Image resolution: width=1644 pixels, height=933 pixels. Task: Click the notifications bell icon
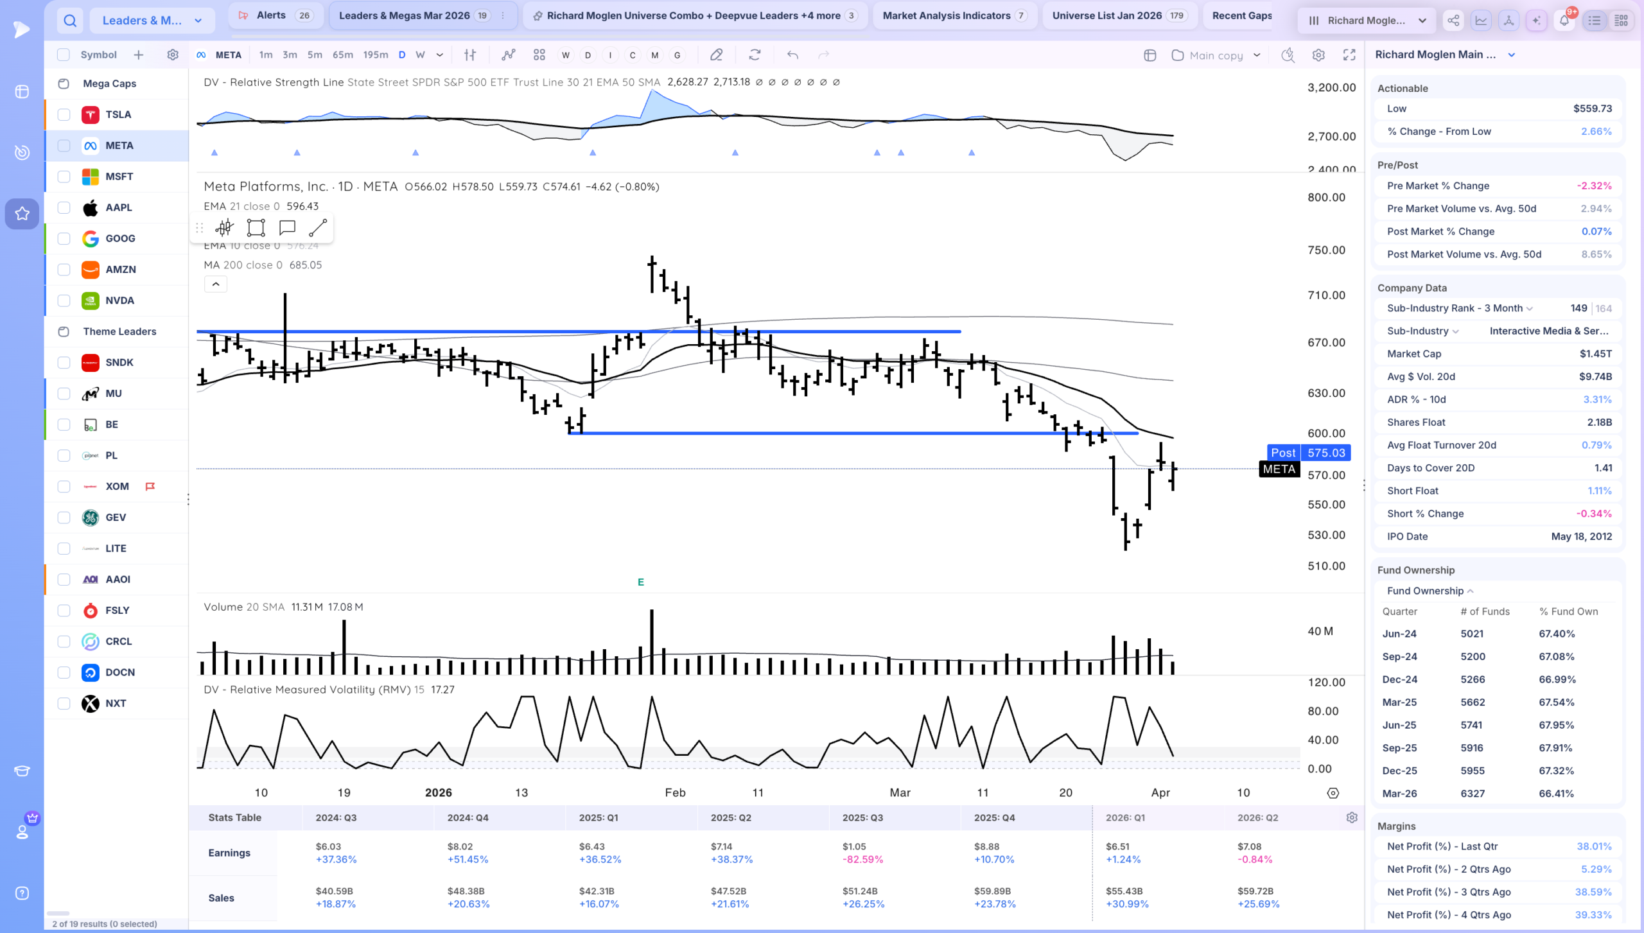tap(1564, 21)
